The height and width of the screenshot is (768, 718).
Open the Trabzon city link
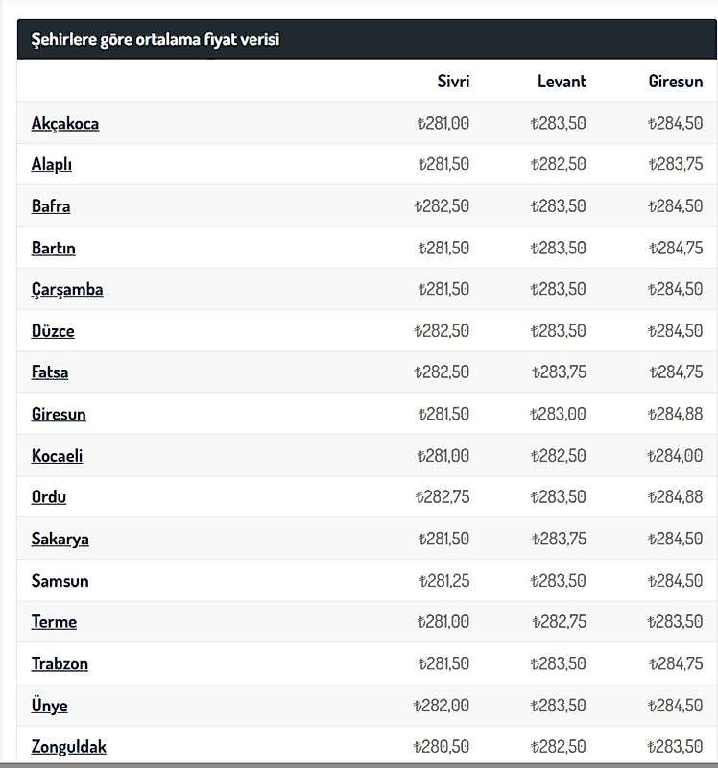pyautogui.click(x=60, y=663)
